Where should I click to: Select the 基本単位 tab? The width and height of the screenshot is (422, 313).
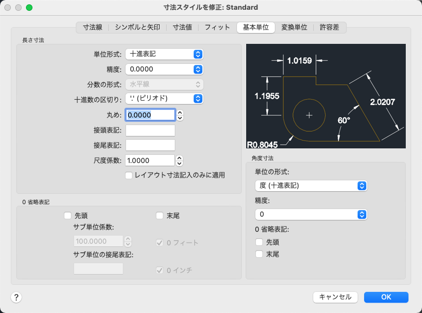256,27
